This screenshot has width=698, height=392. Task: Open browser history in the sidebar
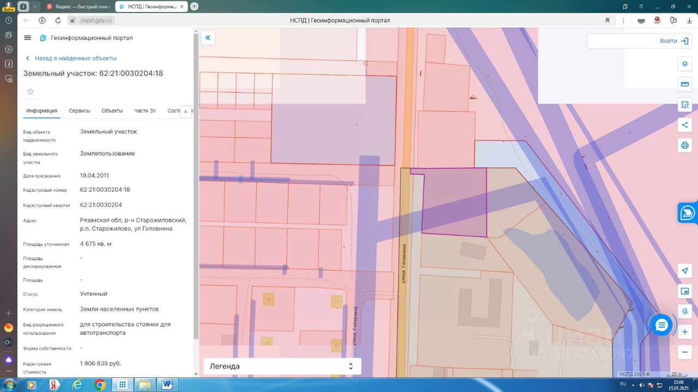(x=9, y=20)
